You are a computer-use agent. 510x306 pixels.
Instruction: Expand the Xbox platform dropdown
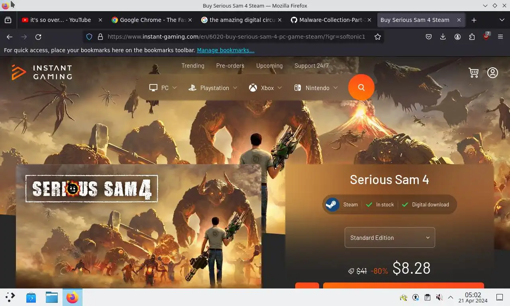[x=266, y=88]
